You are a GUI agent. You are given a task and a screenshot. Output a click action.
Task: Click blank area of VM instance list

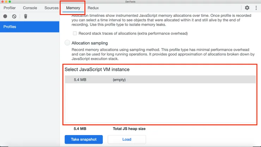[x=160, y=104]
